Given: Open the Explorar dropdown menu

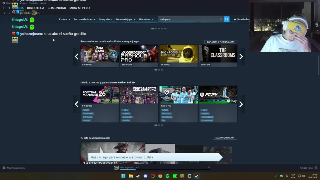Looking at the screenshot, I should coord(64,19).
